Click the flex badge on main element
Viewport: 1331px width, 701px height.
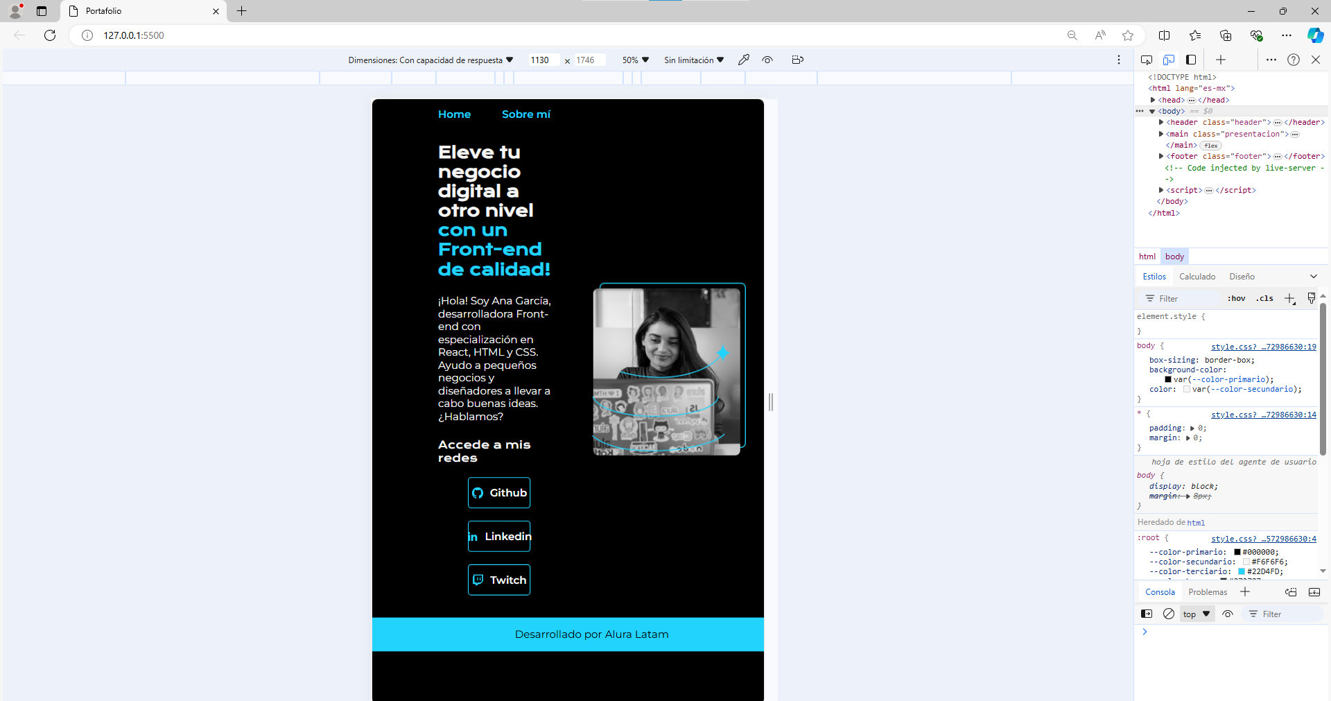1211,146
